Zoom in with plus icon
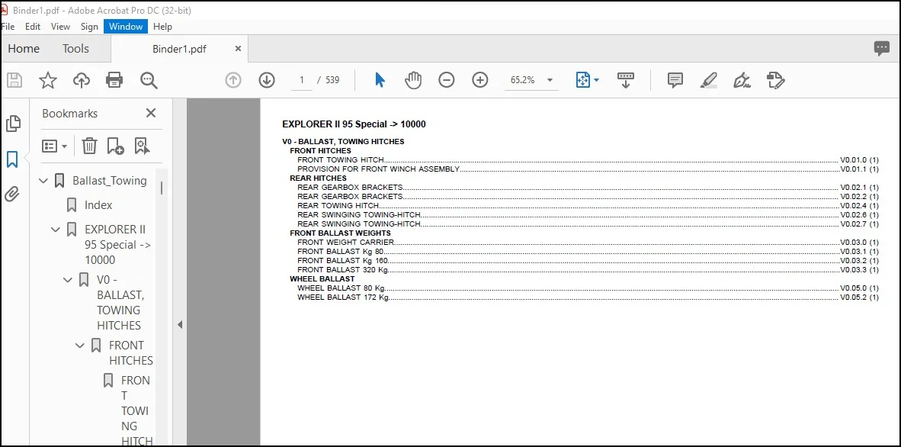Image resolution: width=901 pixels, height=447 pixels. [479, 80]
